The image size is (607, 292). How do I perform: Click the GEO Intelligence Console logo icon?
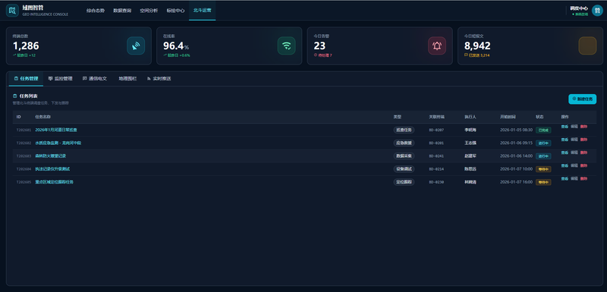pyautogui.click(x=12, y=10)
